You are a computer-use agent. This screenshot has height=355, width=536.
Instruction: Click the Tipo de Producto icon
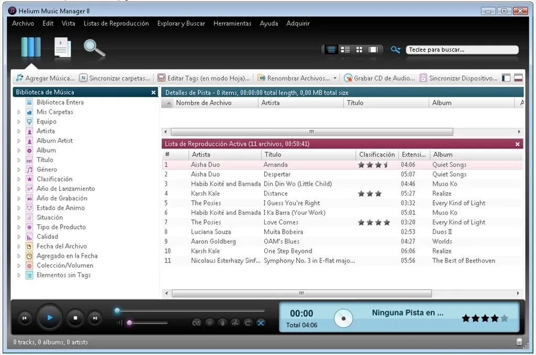click(x=29, y=227)
